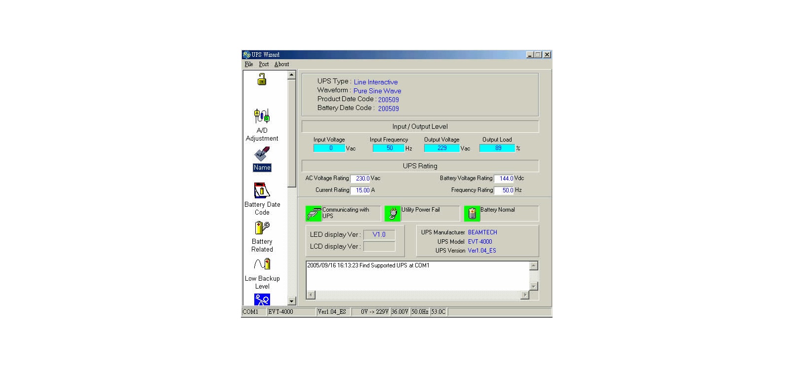
Task: Open the A/D Adjustment tool
Action: 262,116
